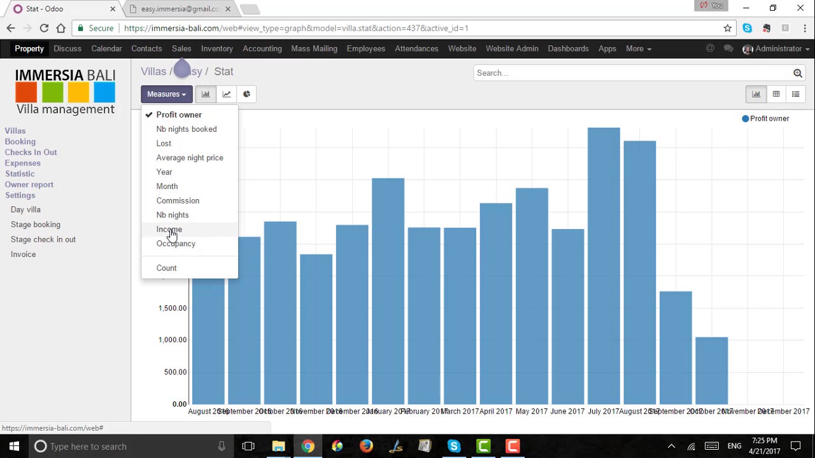This screenshot has width=815, height=458.
Task: Close the Stat - Odoo tab
Action: tap(113, 9)
